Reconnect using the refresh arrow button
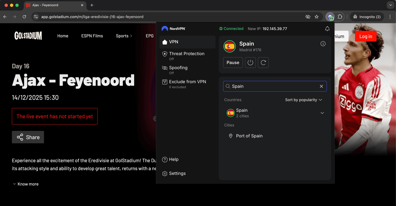 263,63
